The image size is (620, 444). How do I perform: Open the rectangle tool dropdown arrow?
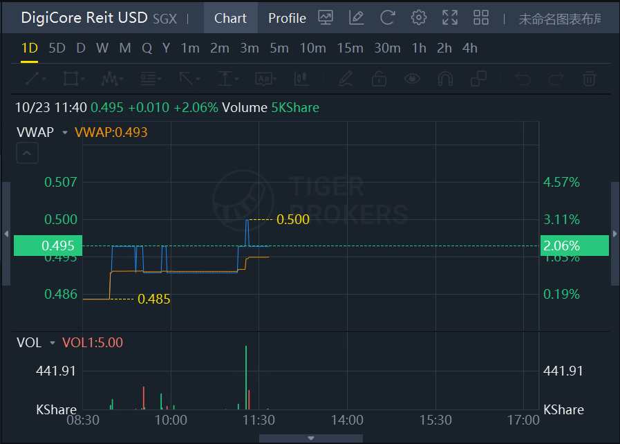click(x=83, y=79)
